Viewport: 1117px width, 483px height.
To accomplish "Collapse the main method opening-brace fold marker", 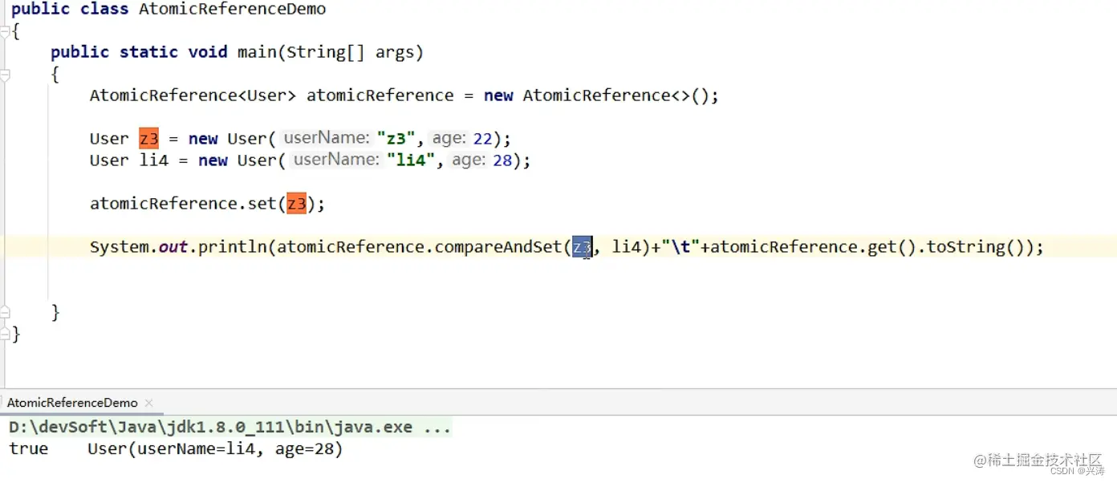I will click(x=5, y=75).
